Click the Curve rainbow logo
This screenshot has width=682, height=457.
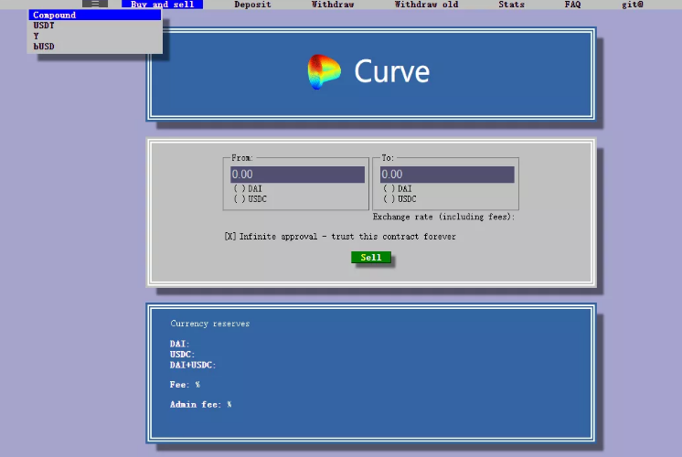(x=324, y=71)
